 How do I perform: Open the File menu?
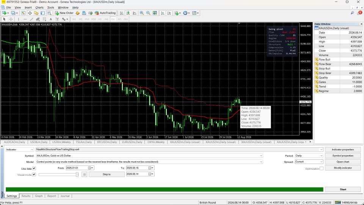pyautogui.click(x=9, y=8)
